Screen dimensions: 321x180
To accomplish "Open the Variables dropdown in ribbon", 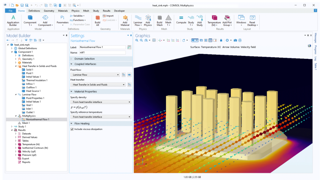I will [77, 16].
